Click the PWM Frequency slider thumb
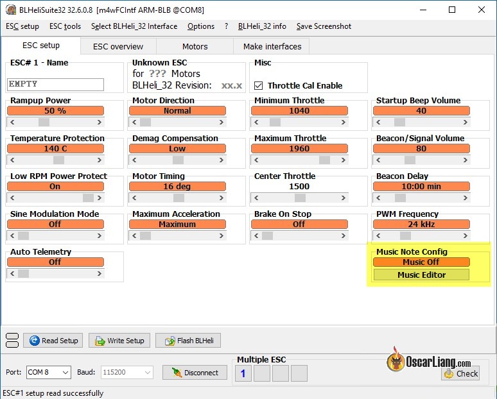The height and width of the screenshot is (399, 497). (x=405, y=235)
